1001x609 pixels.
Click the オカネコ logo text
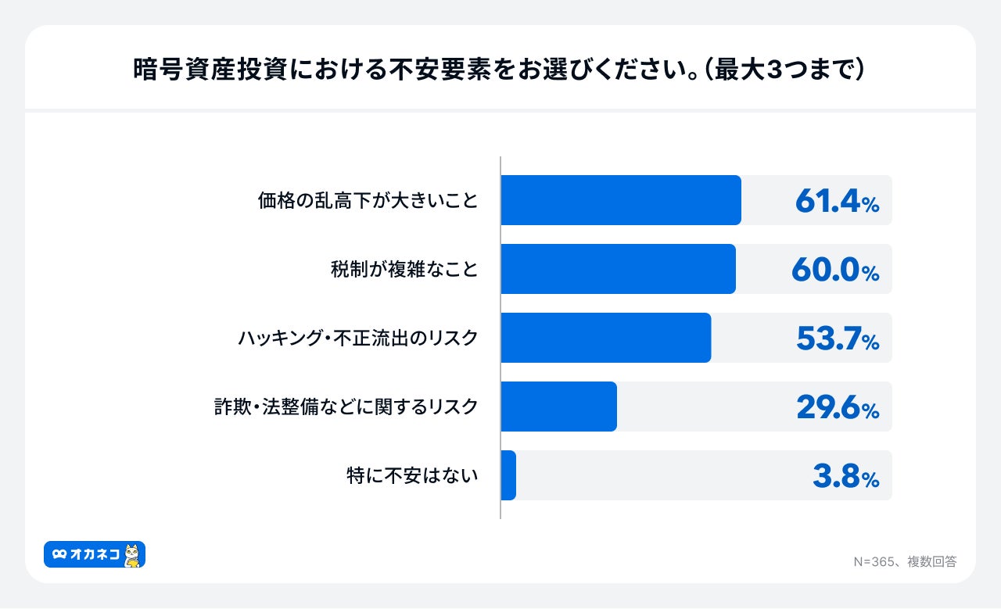click(x=95, y=554)
